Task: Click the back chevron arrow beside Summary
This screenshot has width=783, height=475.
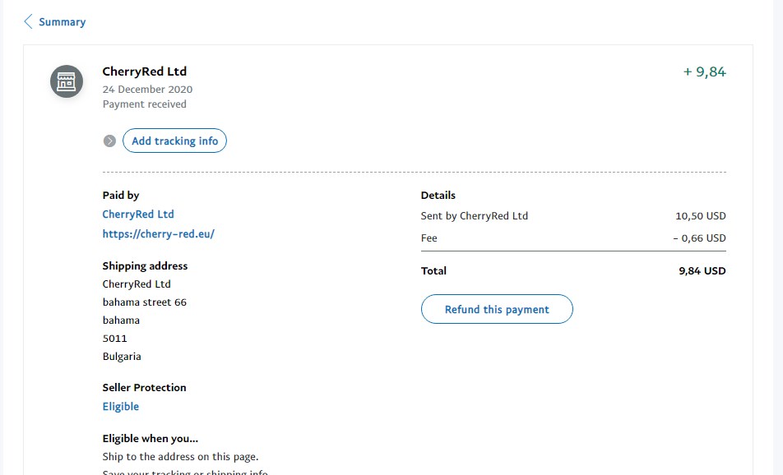Action: pyautogui.click(x=29, y=21)
